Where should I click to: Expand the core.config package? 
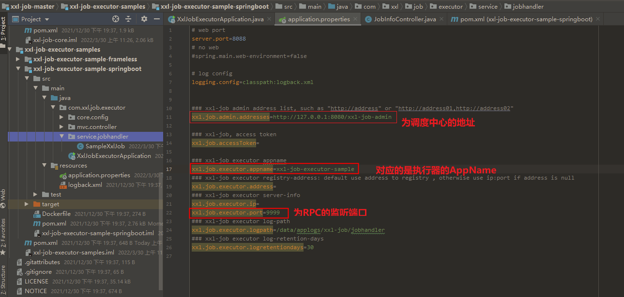(x=62, y=117)
